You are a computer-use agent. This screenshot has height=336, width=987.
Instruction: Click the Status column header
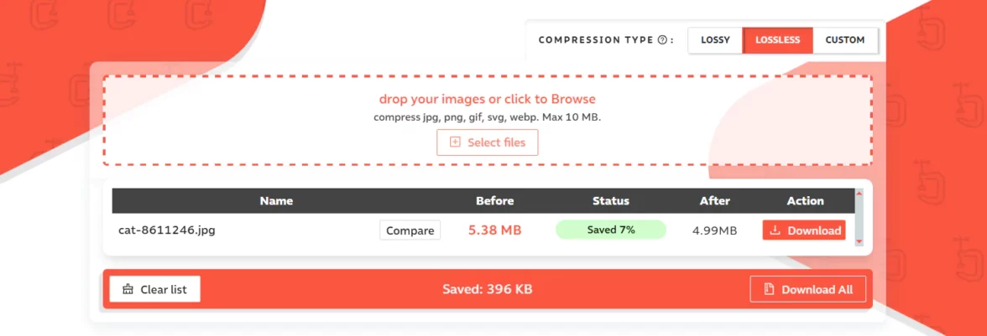pyautogui.click(x=610, y=201)
